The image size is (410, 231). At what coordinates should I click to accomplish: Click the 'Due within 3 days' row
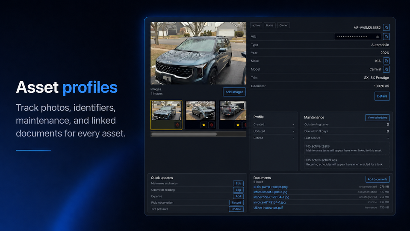(346, 131)
